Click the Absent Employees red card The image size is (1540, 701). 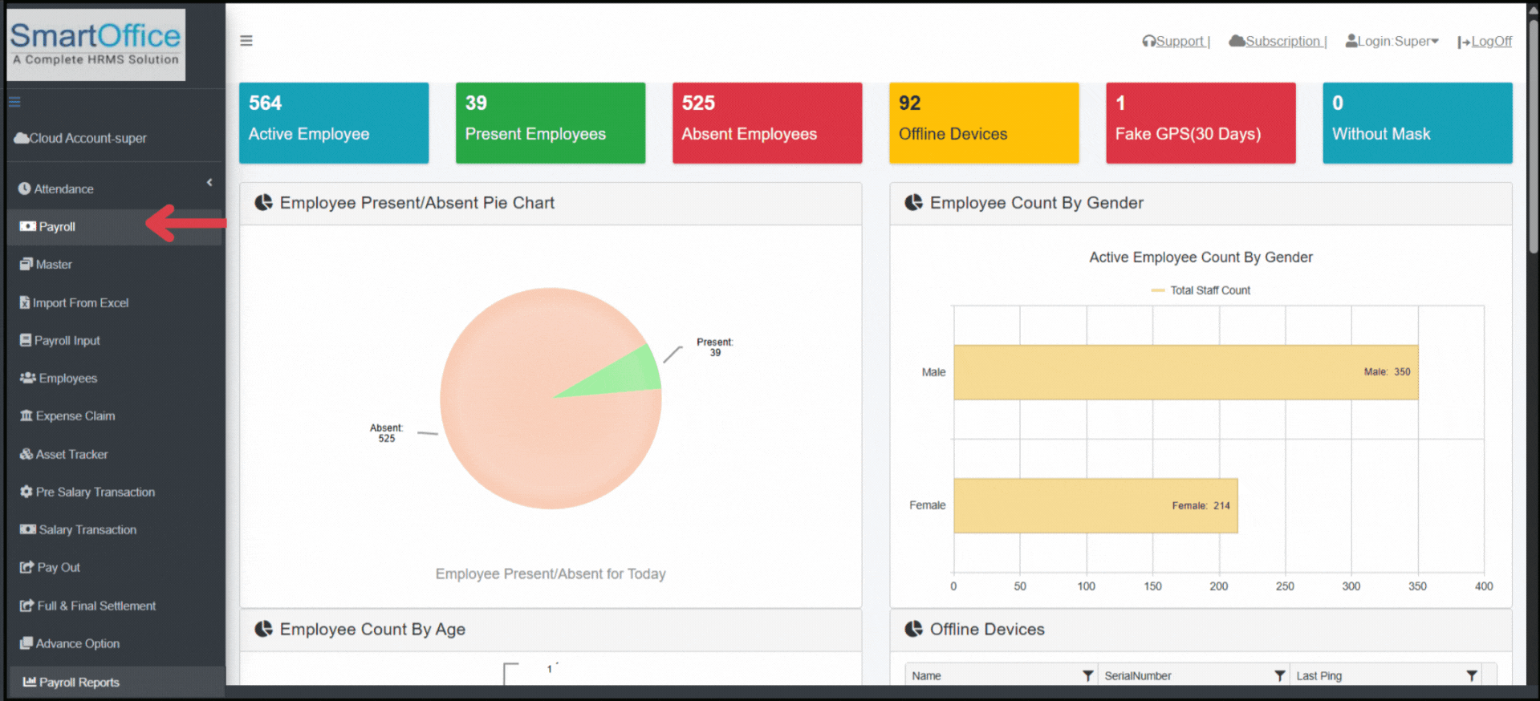pyautogui.click(x=766, y=123)
